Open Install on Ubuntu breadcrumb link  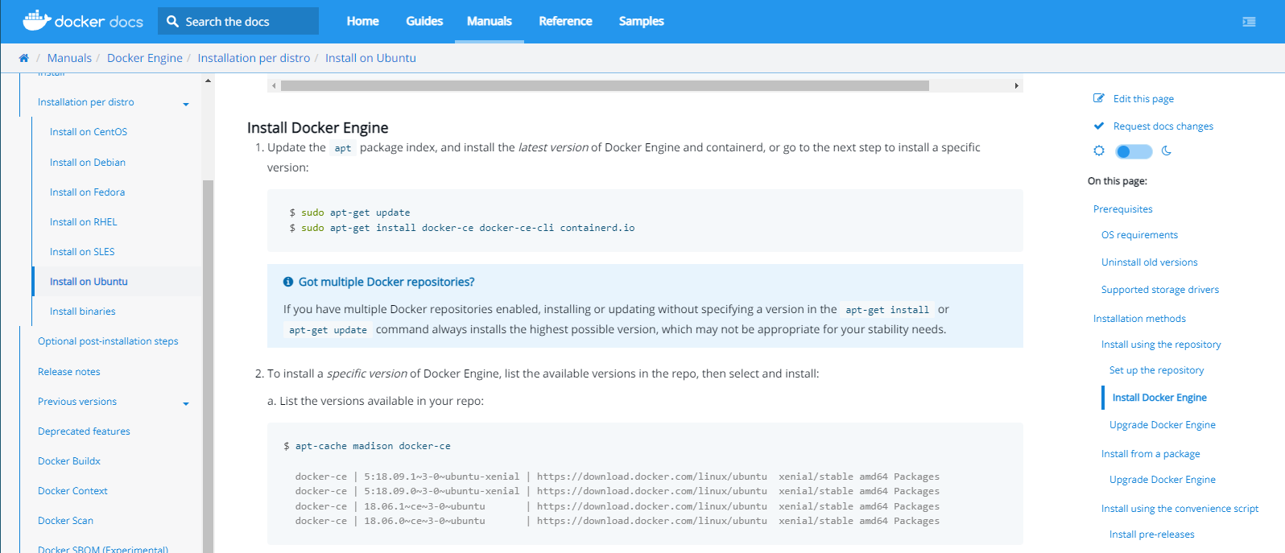tap(370, 58)
